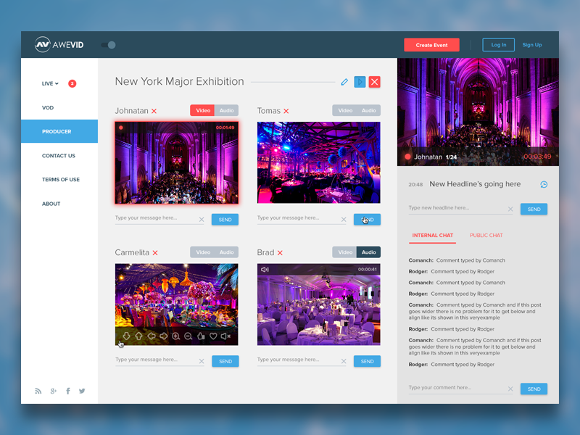
Task: Open the VOD section from the sidebar
Action: [47, 107]
